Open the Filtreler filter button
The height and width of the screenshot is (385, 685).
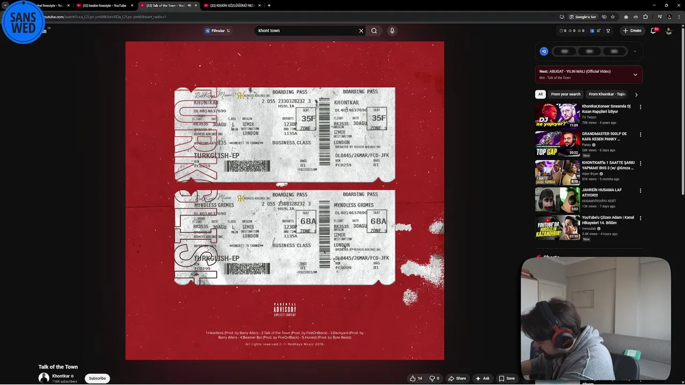pyautogui.click(x=217, y=30)
